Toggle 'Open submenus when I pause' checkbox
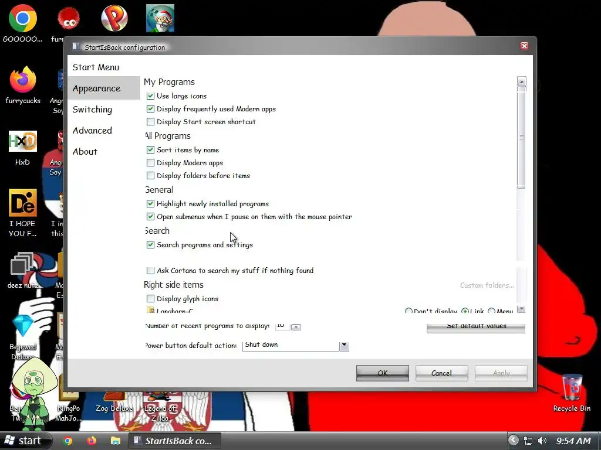Image resolution: width=601 pixels, height=450 pixels. pos(151,217)
